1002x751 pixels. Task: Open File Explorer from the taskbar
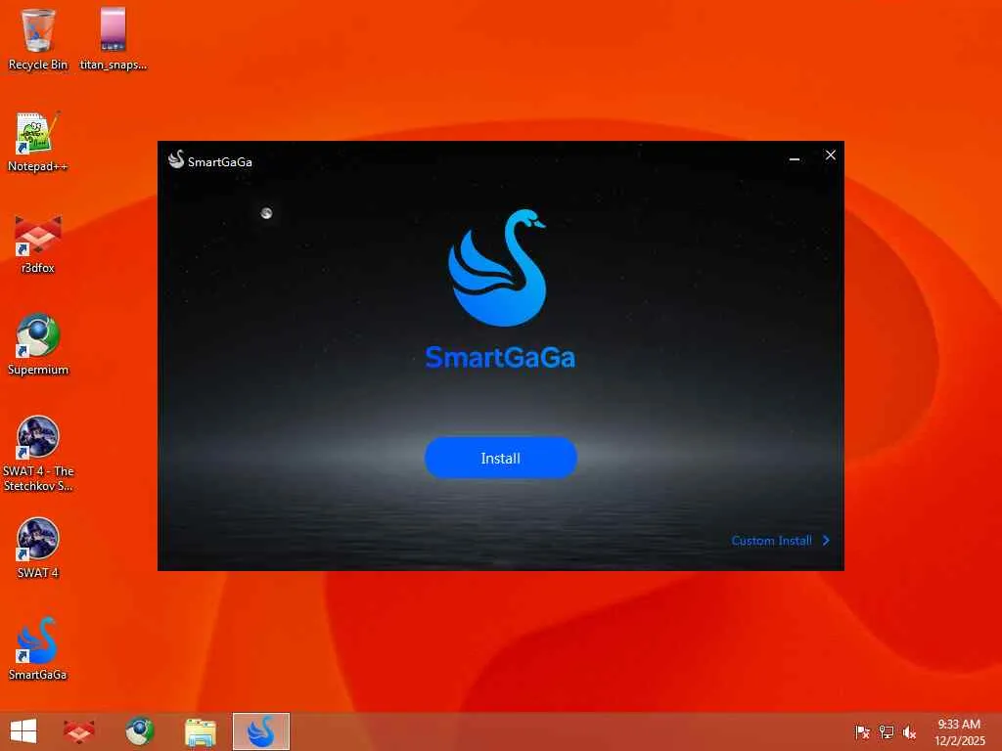(x=200, y=731)
